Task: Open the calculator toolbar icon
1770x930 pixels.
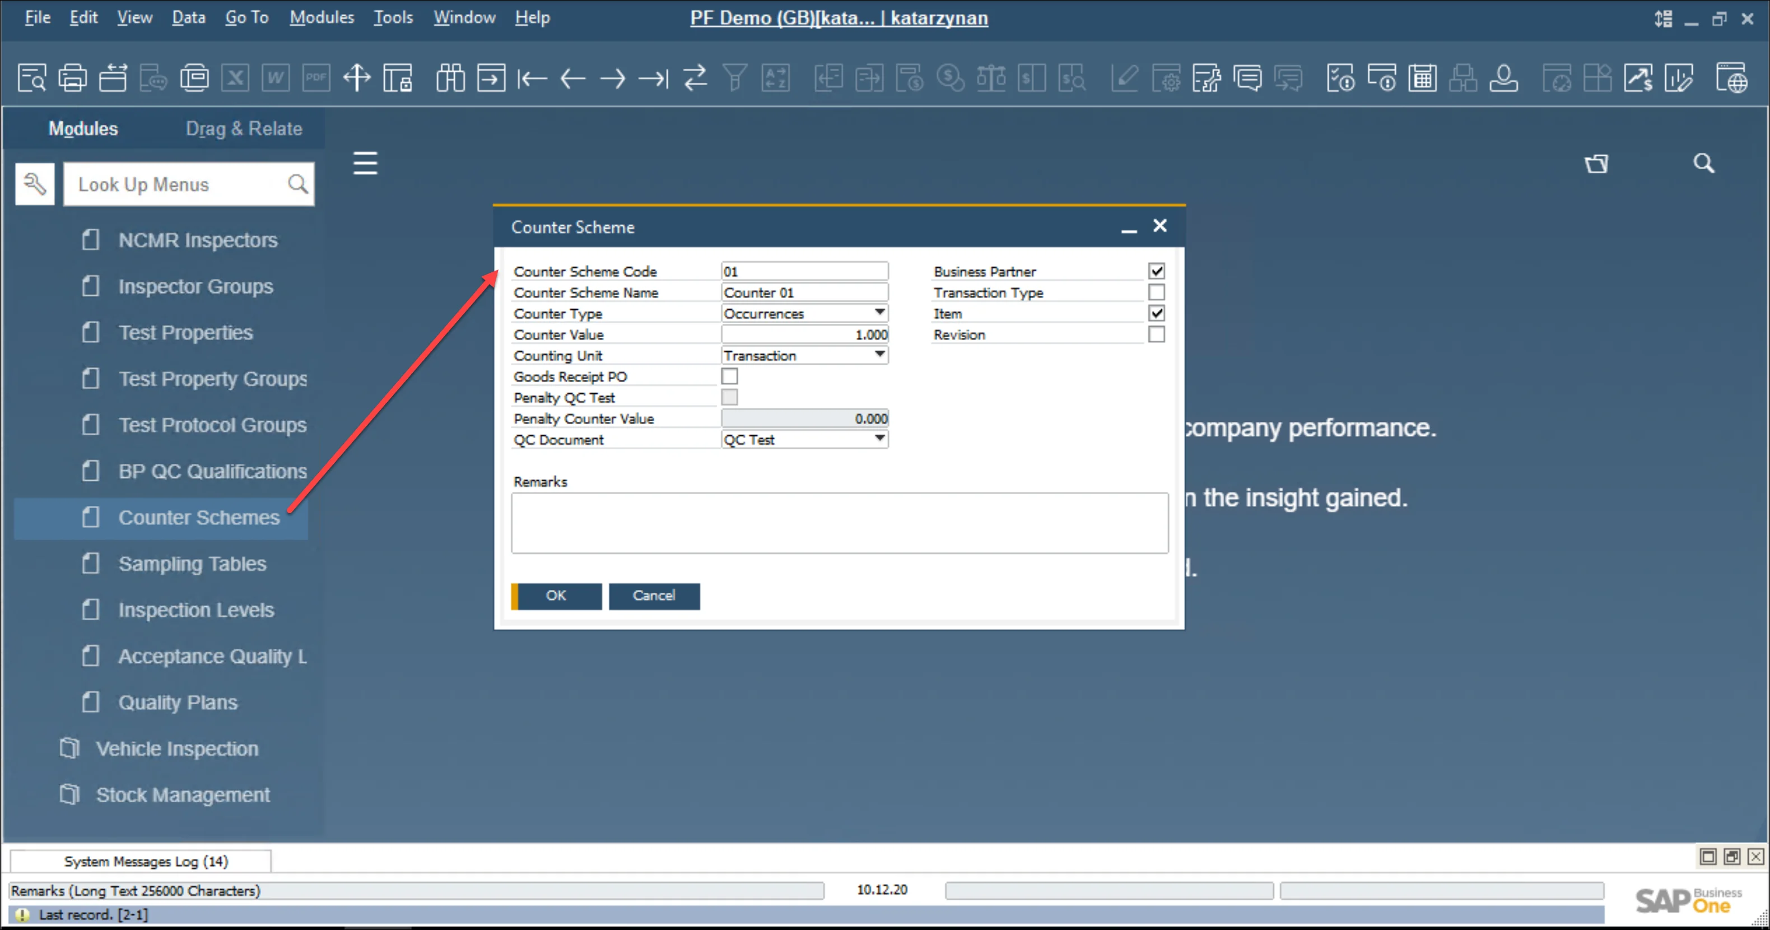Action: [1422, 78]
